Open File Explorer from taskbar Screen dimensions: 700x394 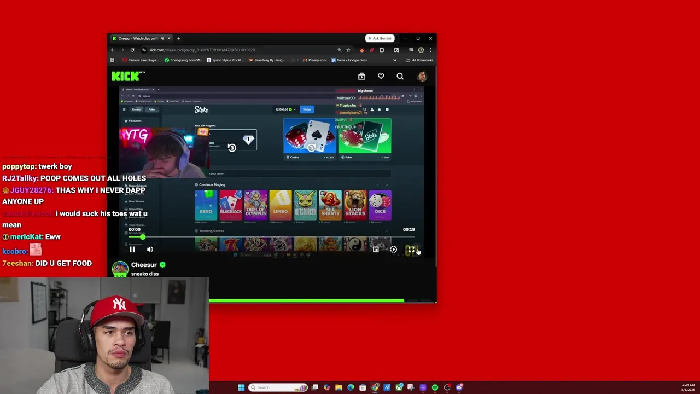339,387
